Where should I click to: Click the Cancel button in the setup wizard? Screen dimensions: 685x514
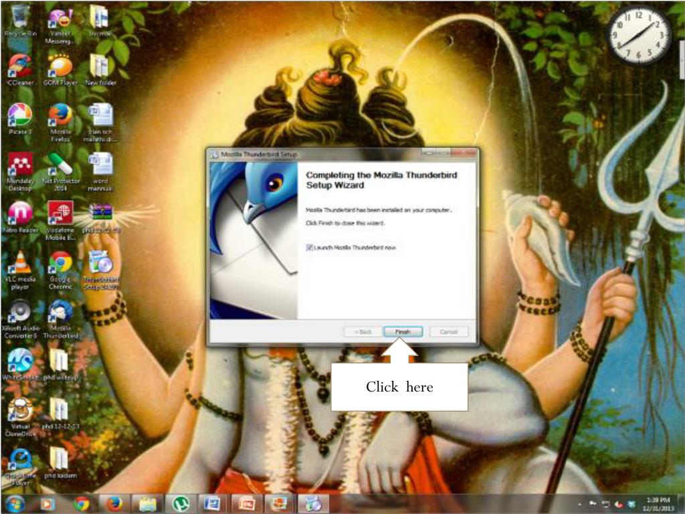(449, 332)
